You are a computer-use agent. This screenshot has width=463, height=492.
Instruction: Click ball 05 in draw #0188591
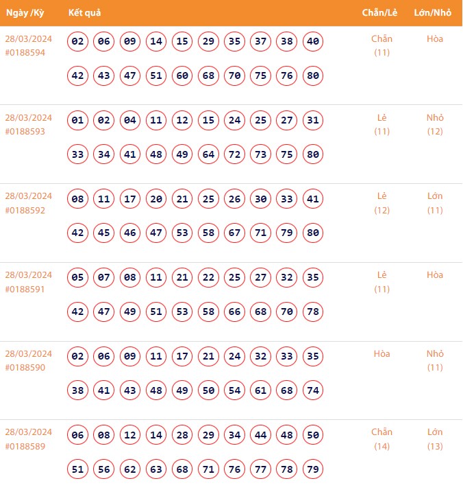pyautogui.click(x=78, y=278)
